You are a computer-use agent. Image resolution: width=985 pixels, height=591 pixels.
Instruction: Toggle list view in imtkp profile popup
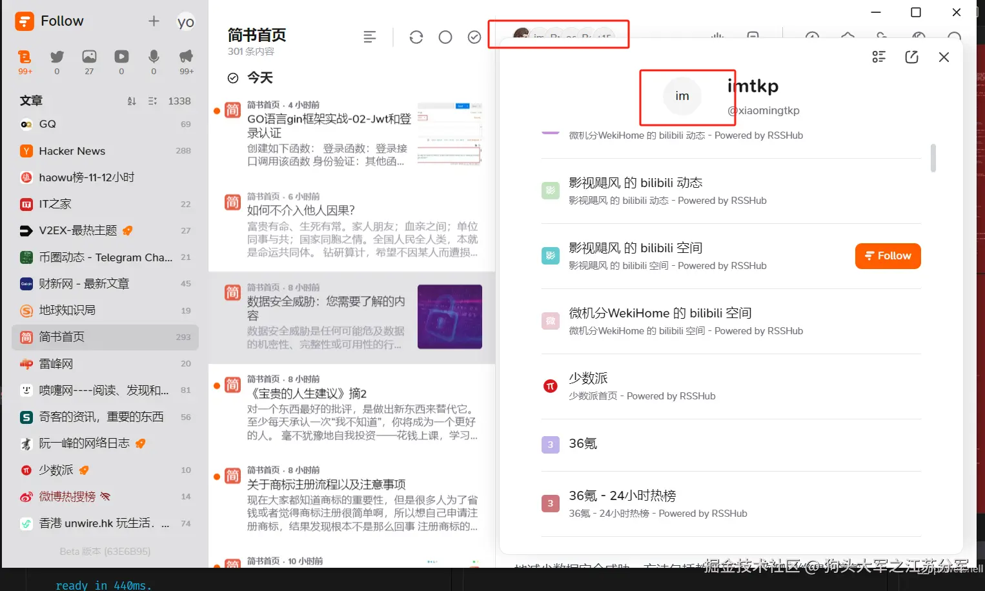(x=878, y=57)
